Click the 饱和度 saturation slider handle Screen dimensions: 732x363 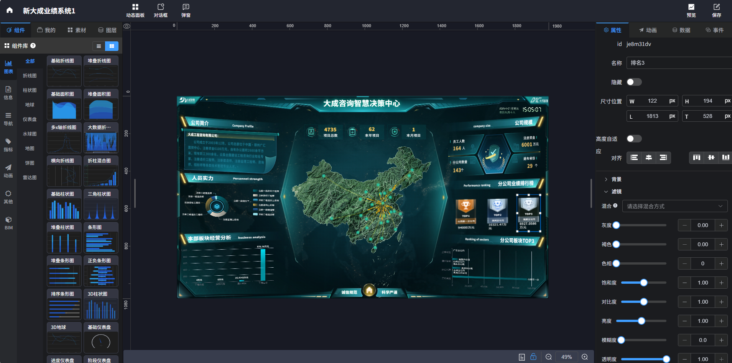coord(644,283)
